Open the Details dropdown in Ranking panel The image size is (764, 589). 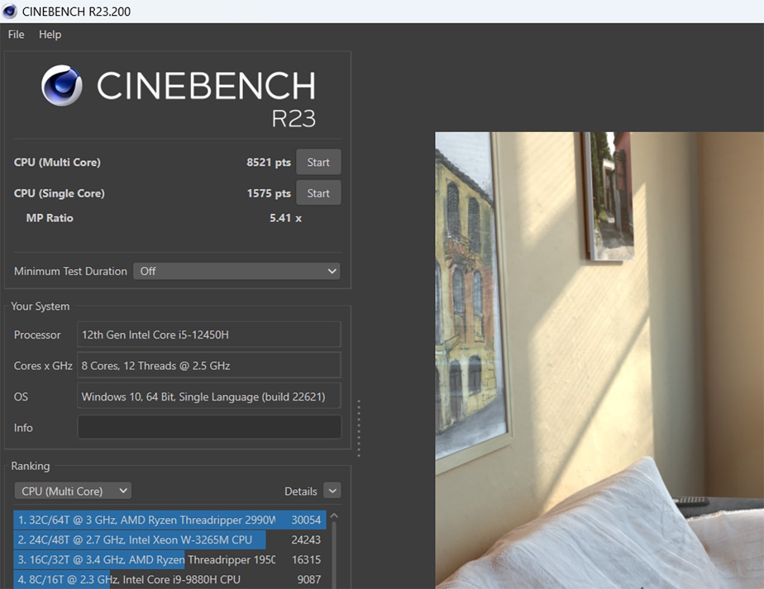[x=332, y=490]
